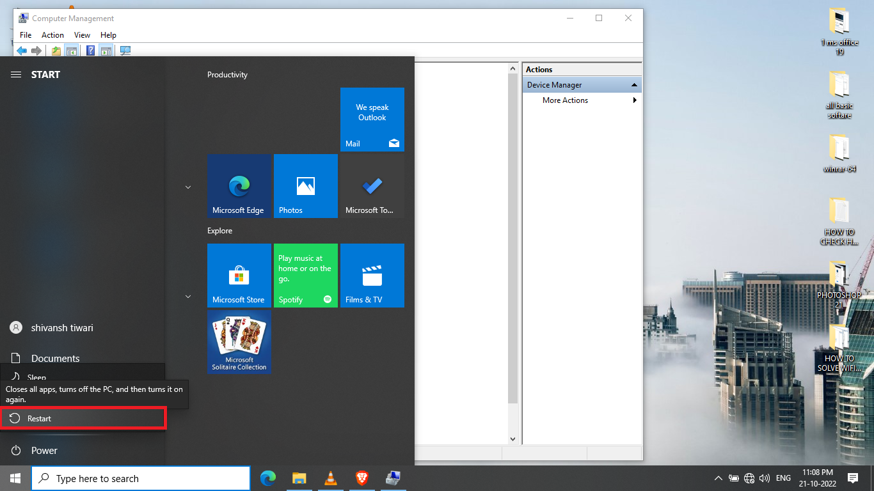Click the Up one level folder icon
The width and height of the screenshot is (874, 491).
click(56, 51)
